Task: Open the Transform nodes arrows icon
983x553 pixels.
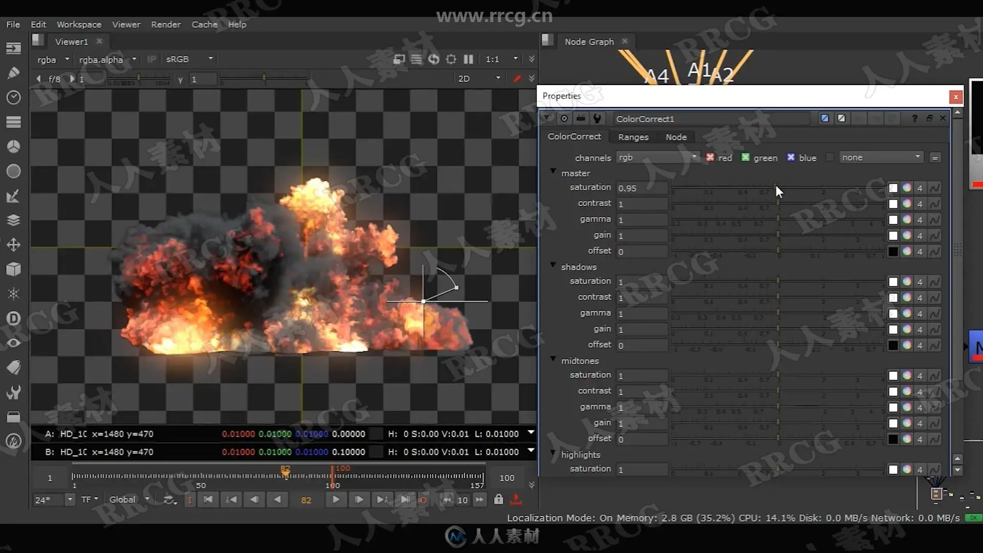Action: (13, 245)
